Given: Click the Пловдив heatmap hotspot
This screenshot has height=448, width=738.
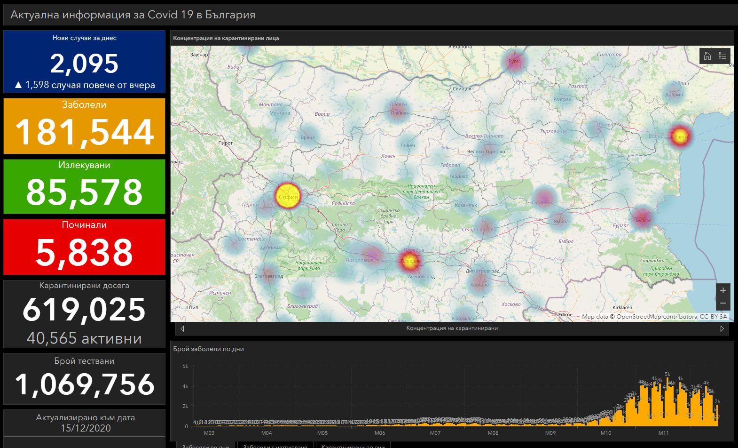Looking at the screenshot, I should [x=410, y=261].
